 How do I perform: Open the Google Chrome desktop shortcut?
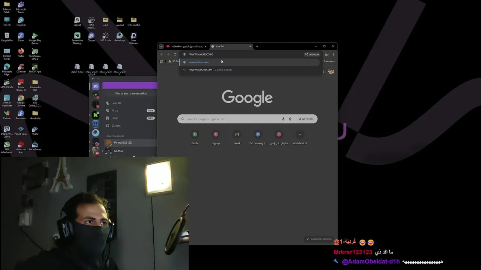[21, 101]
